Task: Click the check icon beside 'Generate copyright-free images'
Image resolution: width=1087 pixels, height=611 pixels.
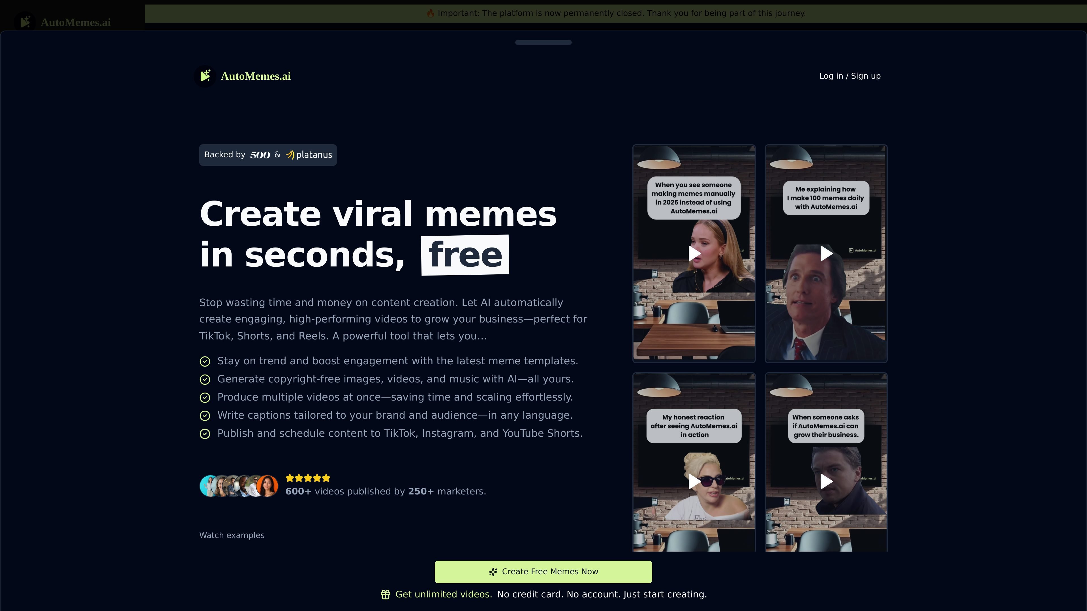Action: tap(205, 380)
